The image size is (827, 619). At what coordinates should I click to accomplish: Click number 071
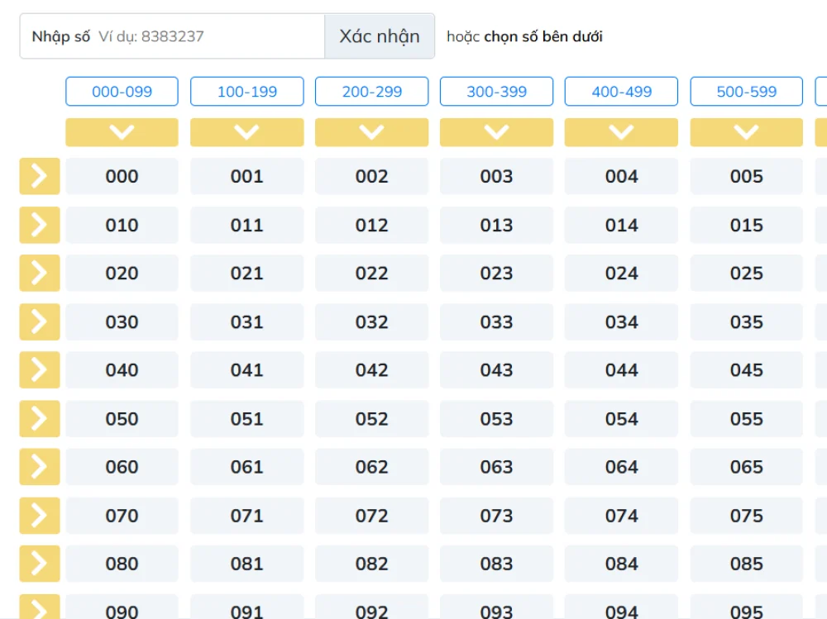tap(246, 516)
